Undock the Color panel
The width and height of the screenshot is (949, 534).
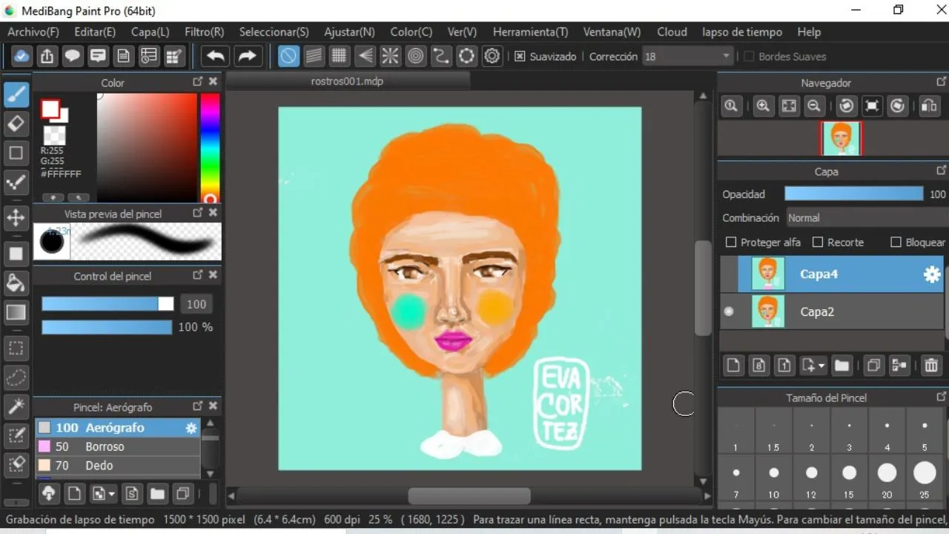[x=198, y=82]
